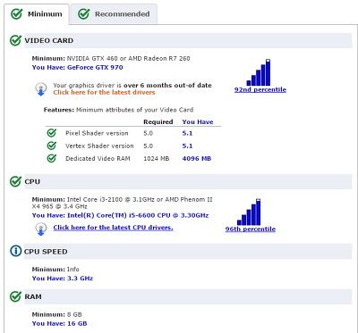Select the RAM header text
This screenshot has height=333, width=358.
tap(33, 296)
